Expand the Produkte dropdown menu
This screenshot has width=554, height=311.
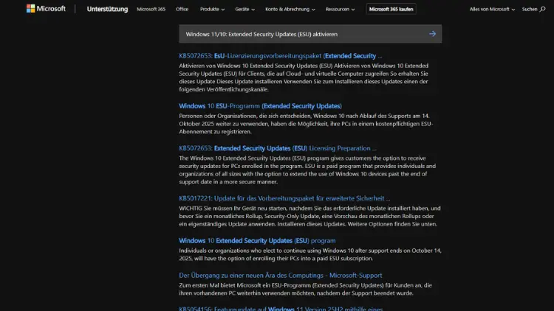pos(212,9)
